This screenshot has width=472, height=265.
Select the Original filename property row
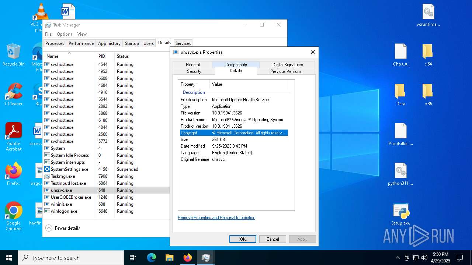pyautogui.click(x=234, y=159)
